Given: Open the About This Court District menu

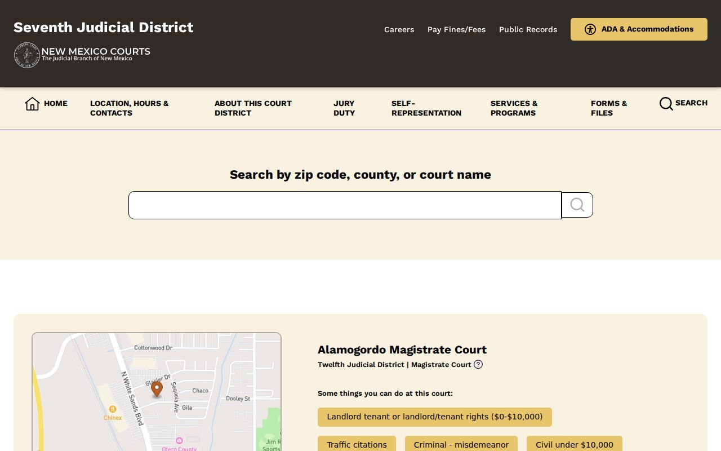Looking at the screenshot, I should point(253,108).
